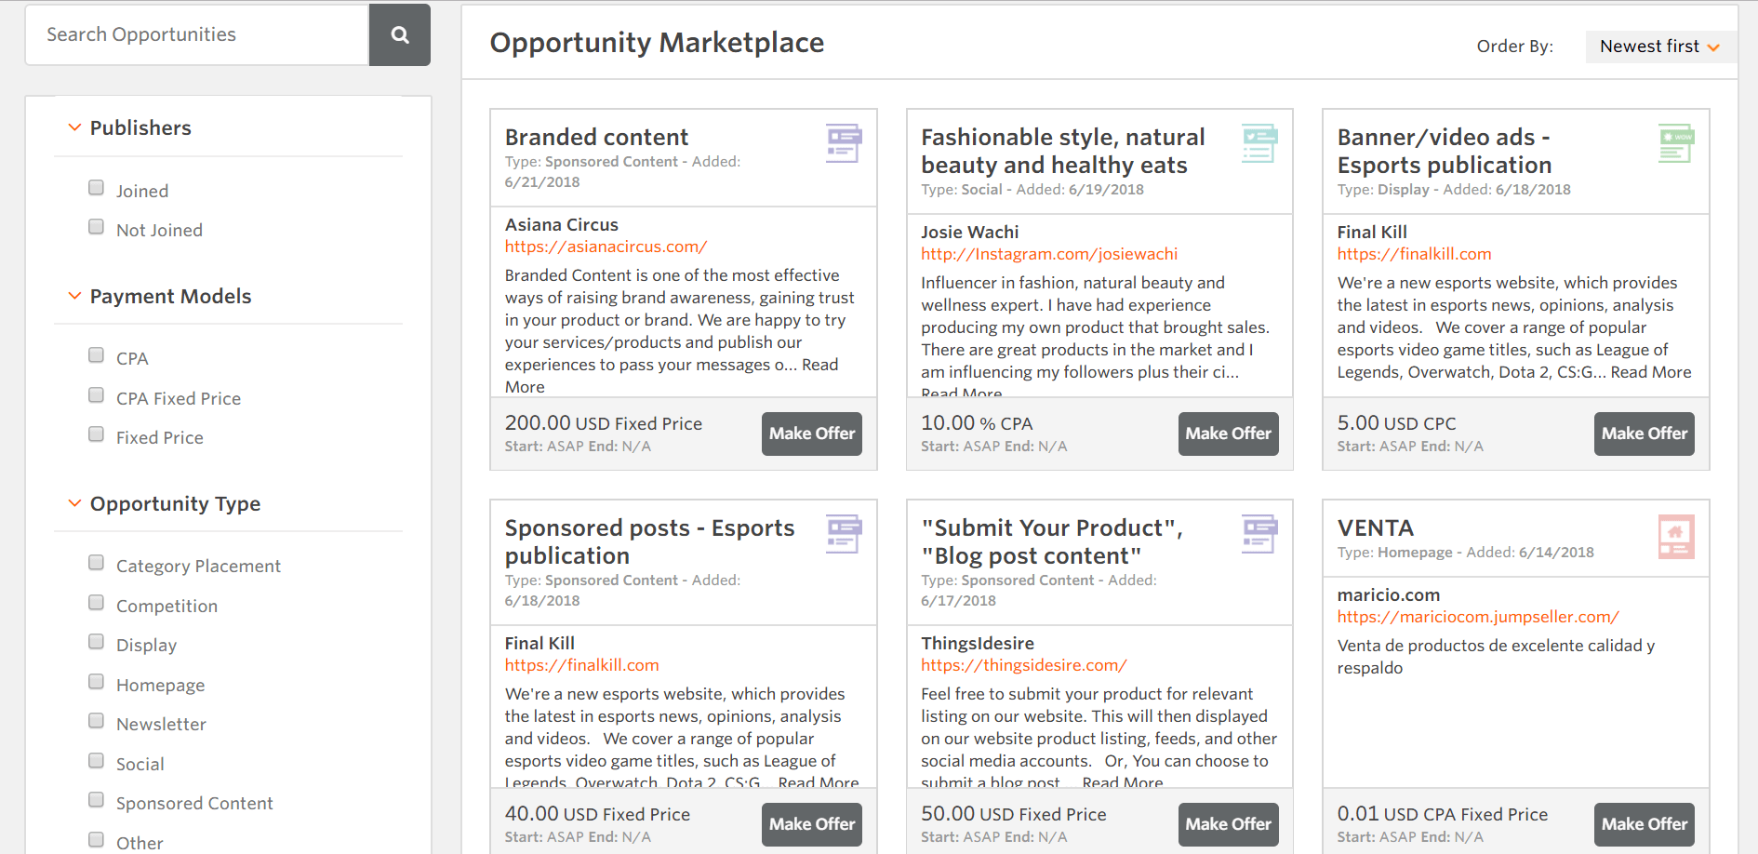
Task: Collapse the Publishers filter section
Action: 75,127
